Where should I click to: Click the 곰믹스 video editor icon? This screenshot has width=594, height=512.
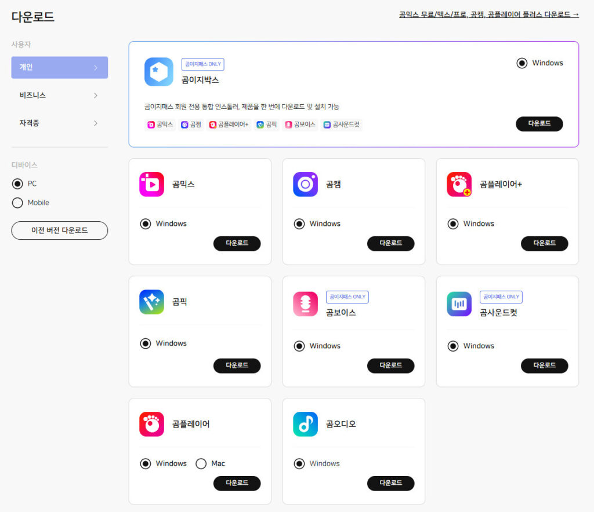pos(151,184)
